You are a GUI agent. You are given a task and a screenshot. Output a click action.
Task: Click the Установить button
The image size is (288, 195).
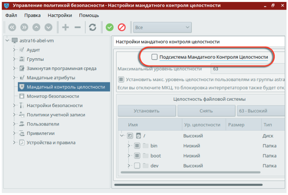147,111
